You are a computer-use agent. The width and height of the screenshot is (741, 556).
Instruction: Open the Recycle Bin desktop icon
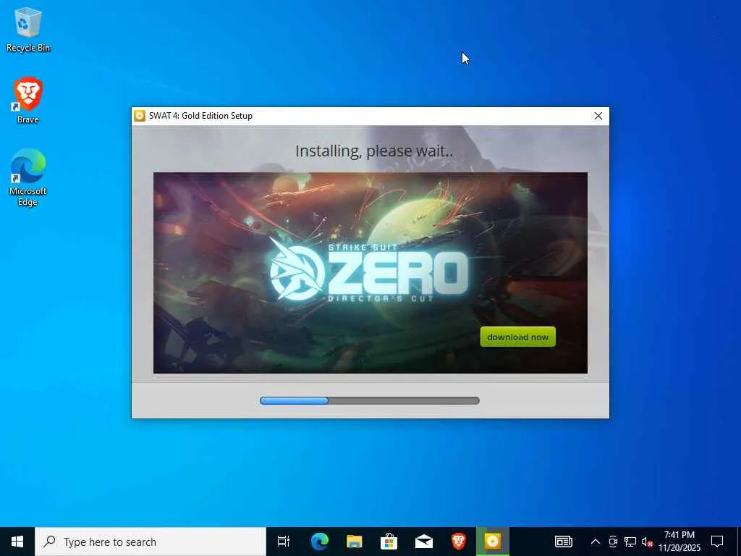tap(28, 30)
